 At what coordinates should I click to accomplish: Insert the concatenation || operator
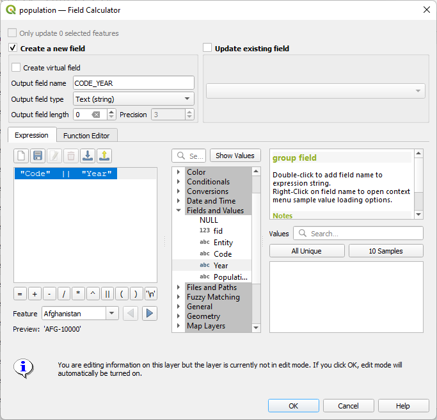pos(107,294)
